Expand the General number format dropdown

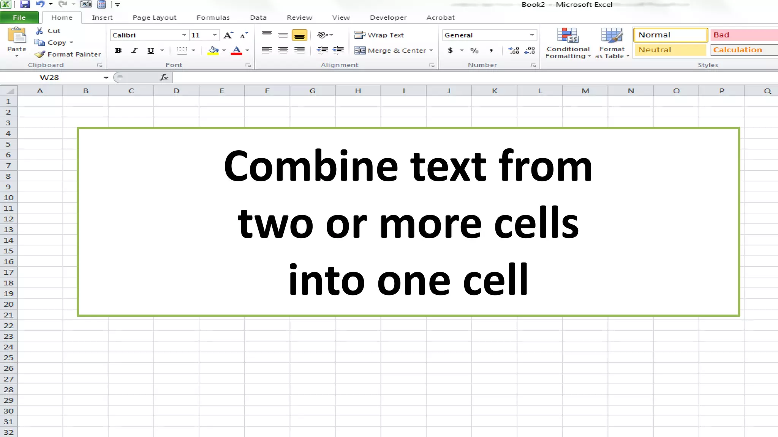coord(532,35)
